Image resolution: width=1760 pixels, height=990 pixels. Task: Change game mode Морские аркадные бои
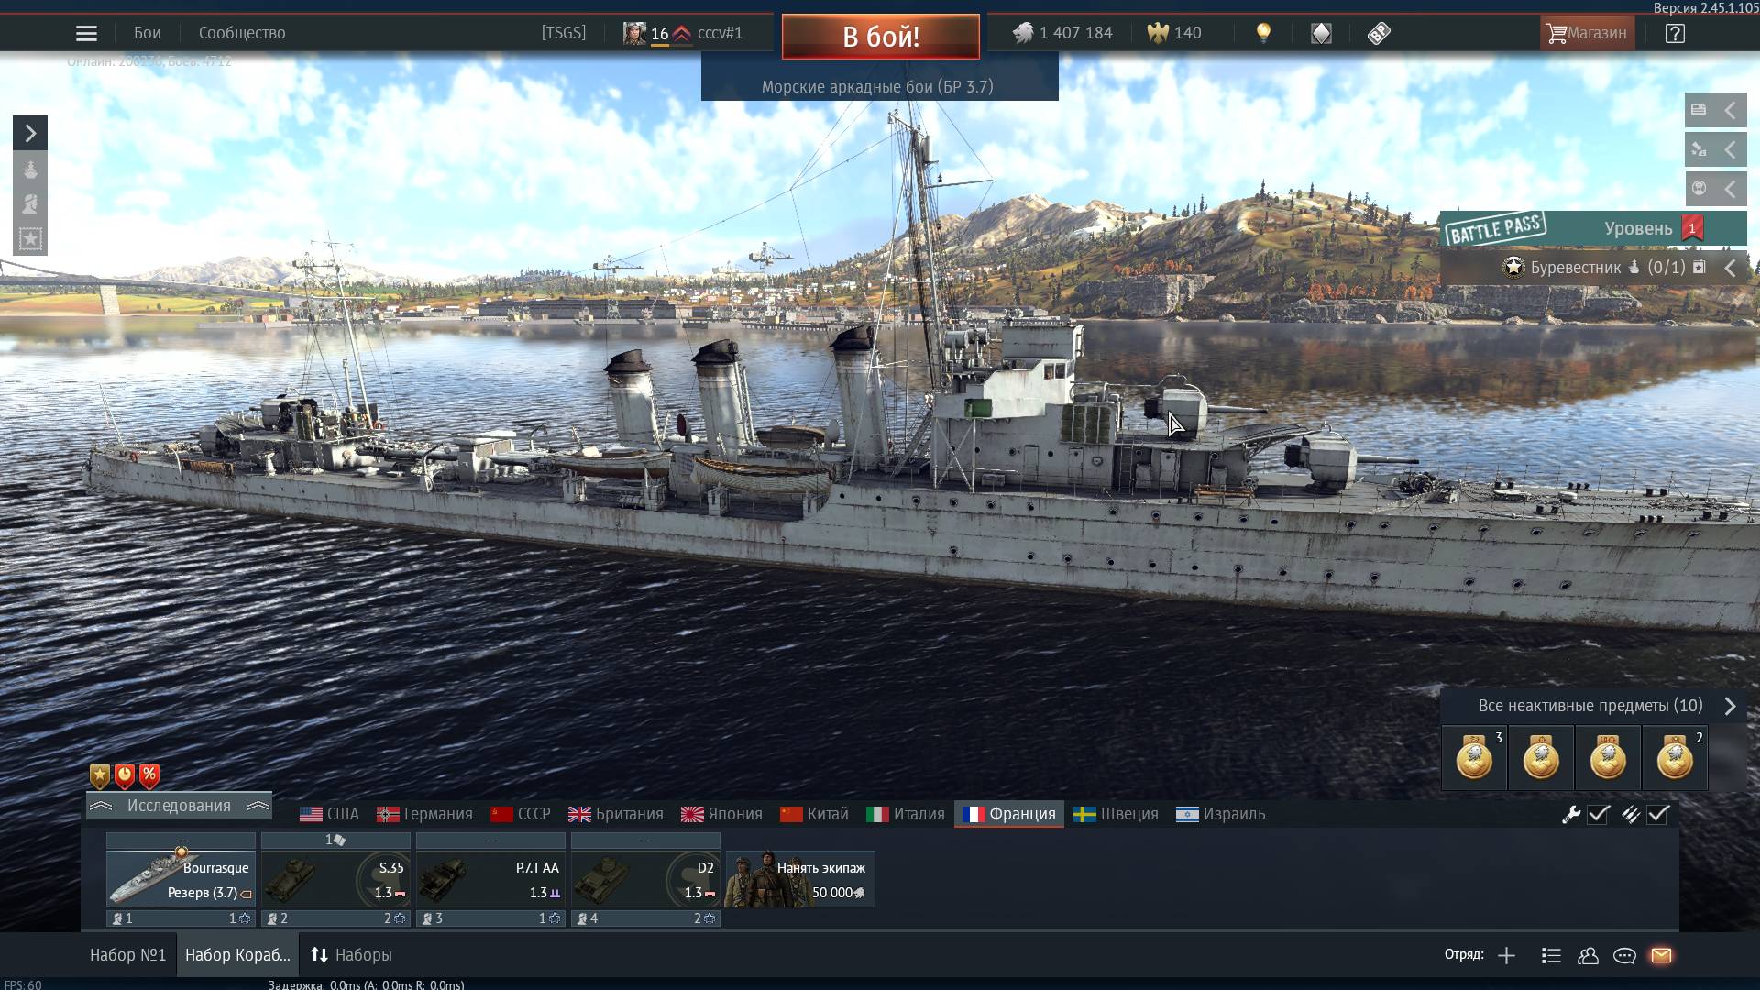click(x=878, y=86)
